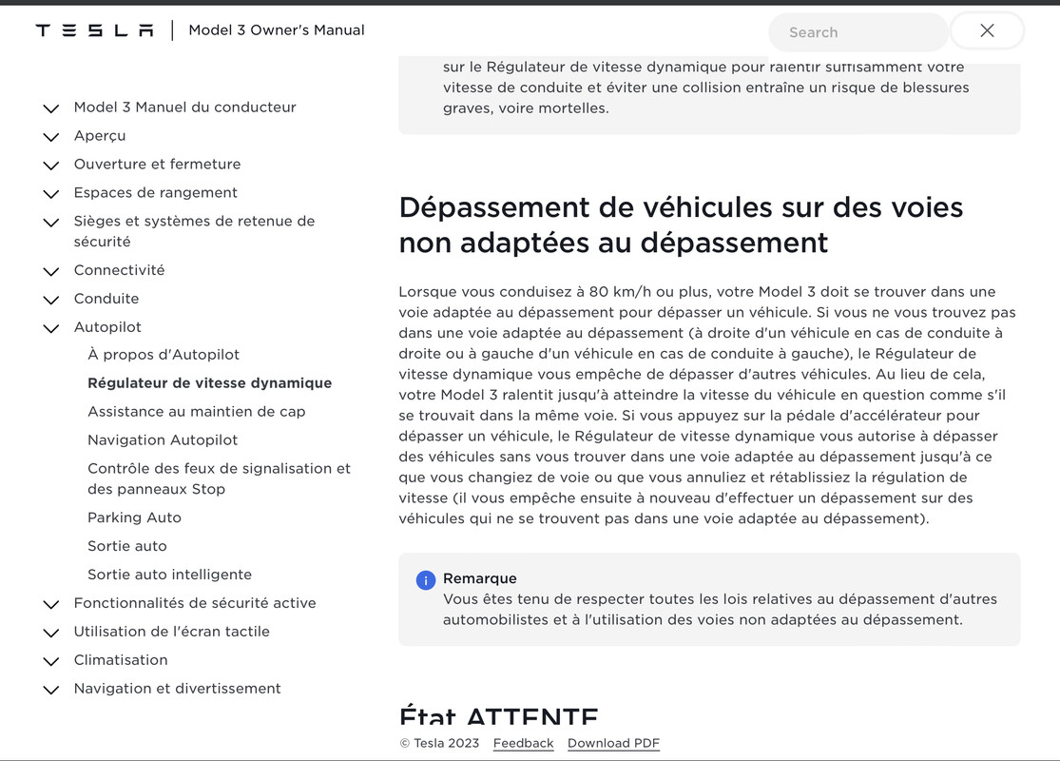Click the Download PDF link
Image resolution: width=1060 pixels, height=761 pixels.
(x=613, y=743)
